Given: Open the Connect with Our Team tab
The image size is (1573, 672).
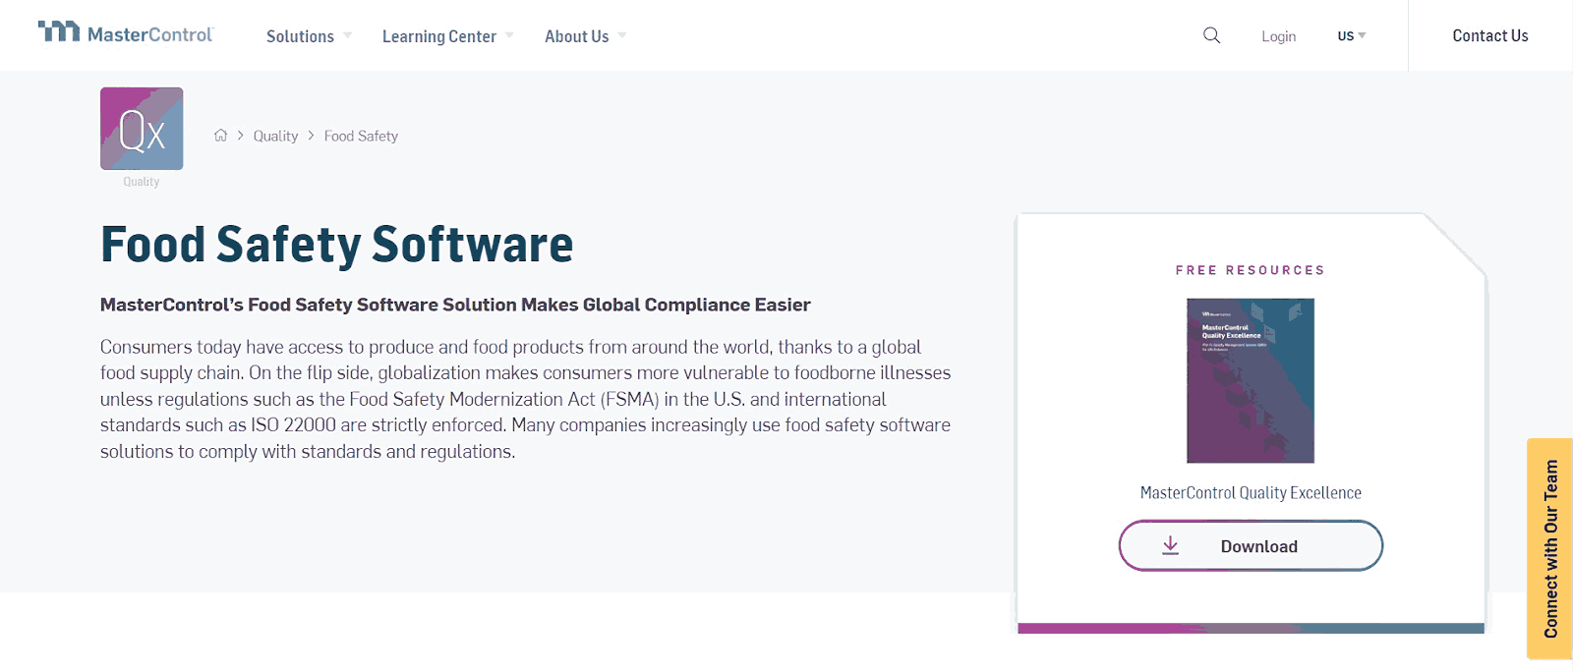Looking at the screenshot, I should click(1550, 548).
